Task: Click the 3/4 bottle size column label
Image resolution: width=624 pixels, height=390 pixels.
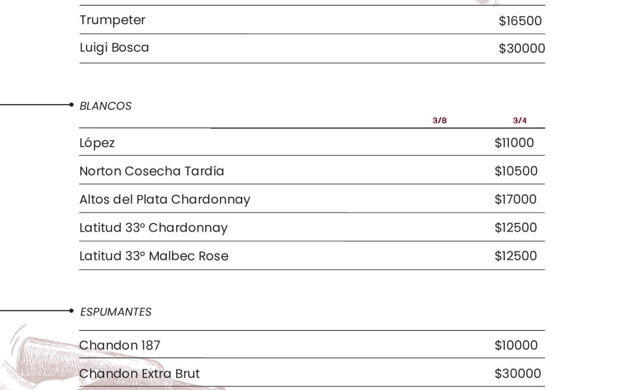Action: coord(519,121)
